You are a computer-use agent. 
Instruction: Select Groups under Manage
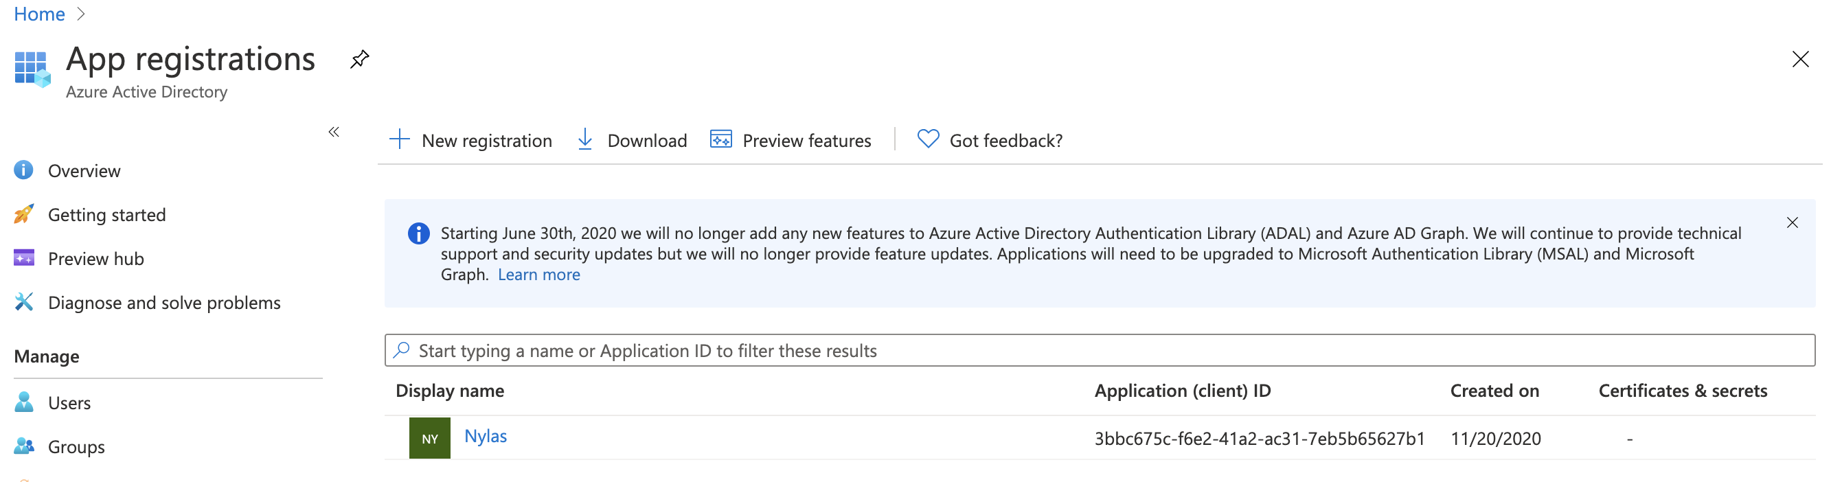[x=76, y=447]
